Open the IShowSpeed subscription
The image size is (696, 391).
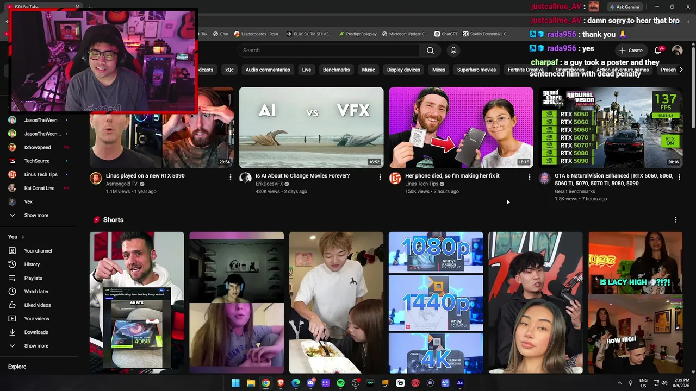[x=39, y=147]
